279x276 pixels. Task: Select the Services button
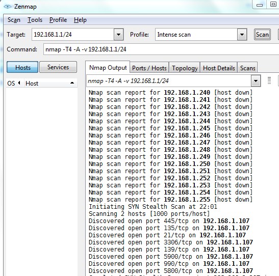(x=58, y=67)
